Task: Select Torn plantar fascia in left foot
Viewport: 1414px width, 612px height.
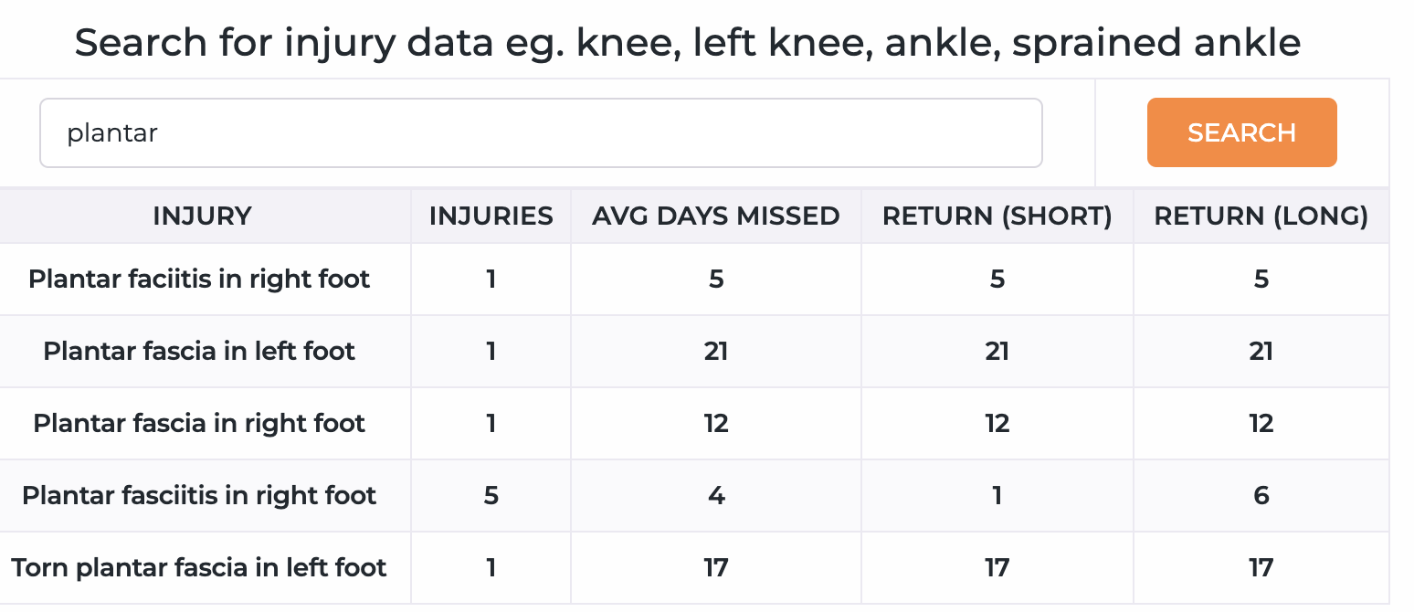Action: point(199,567)
